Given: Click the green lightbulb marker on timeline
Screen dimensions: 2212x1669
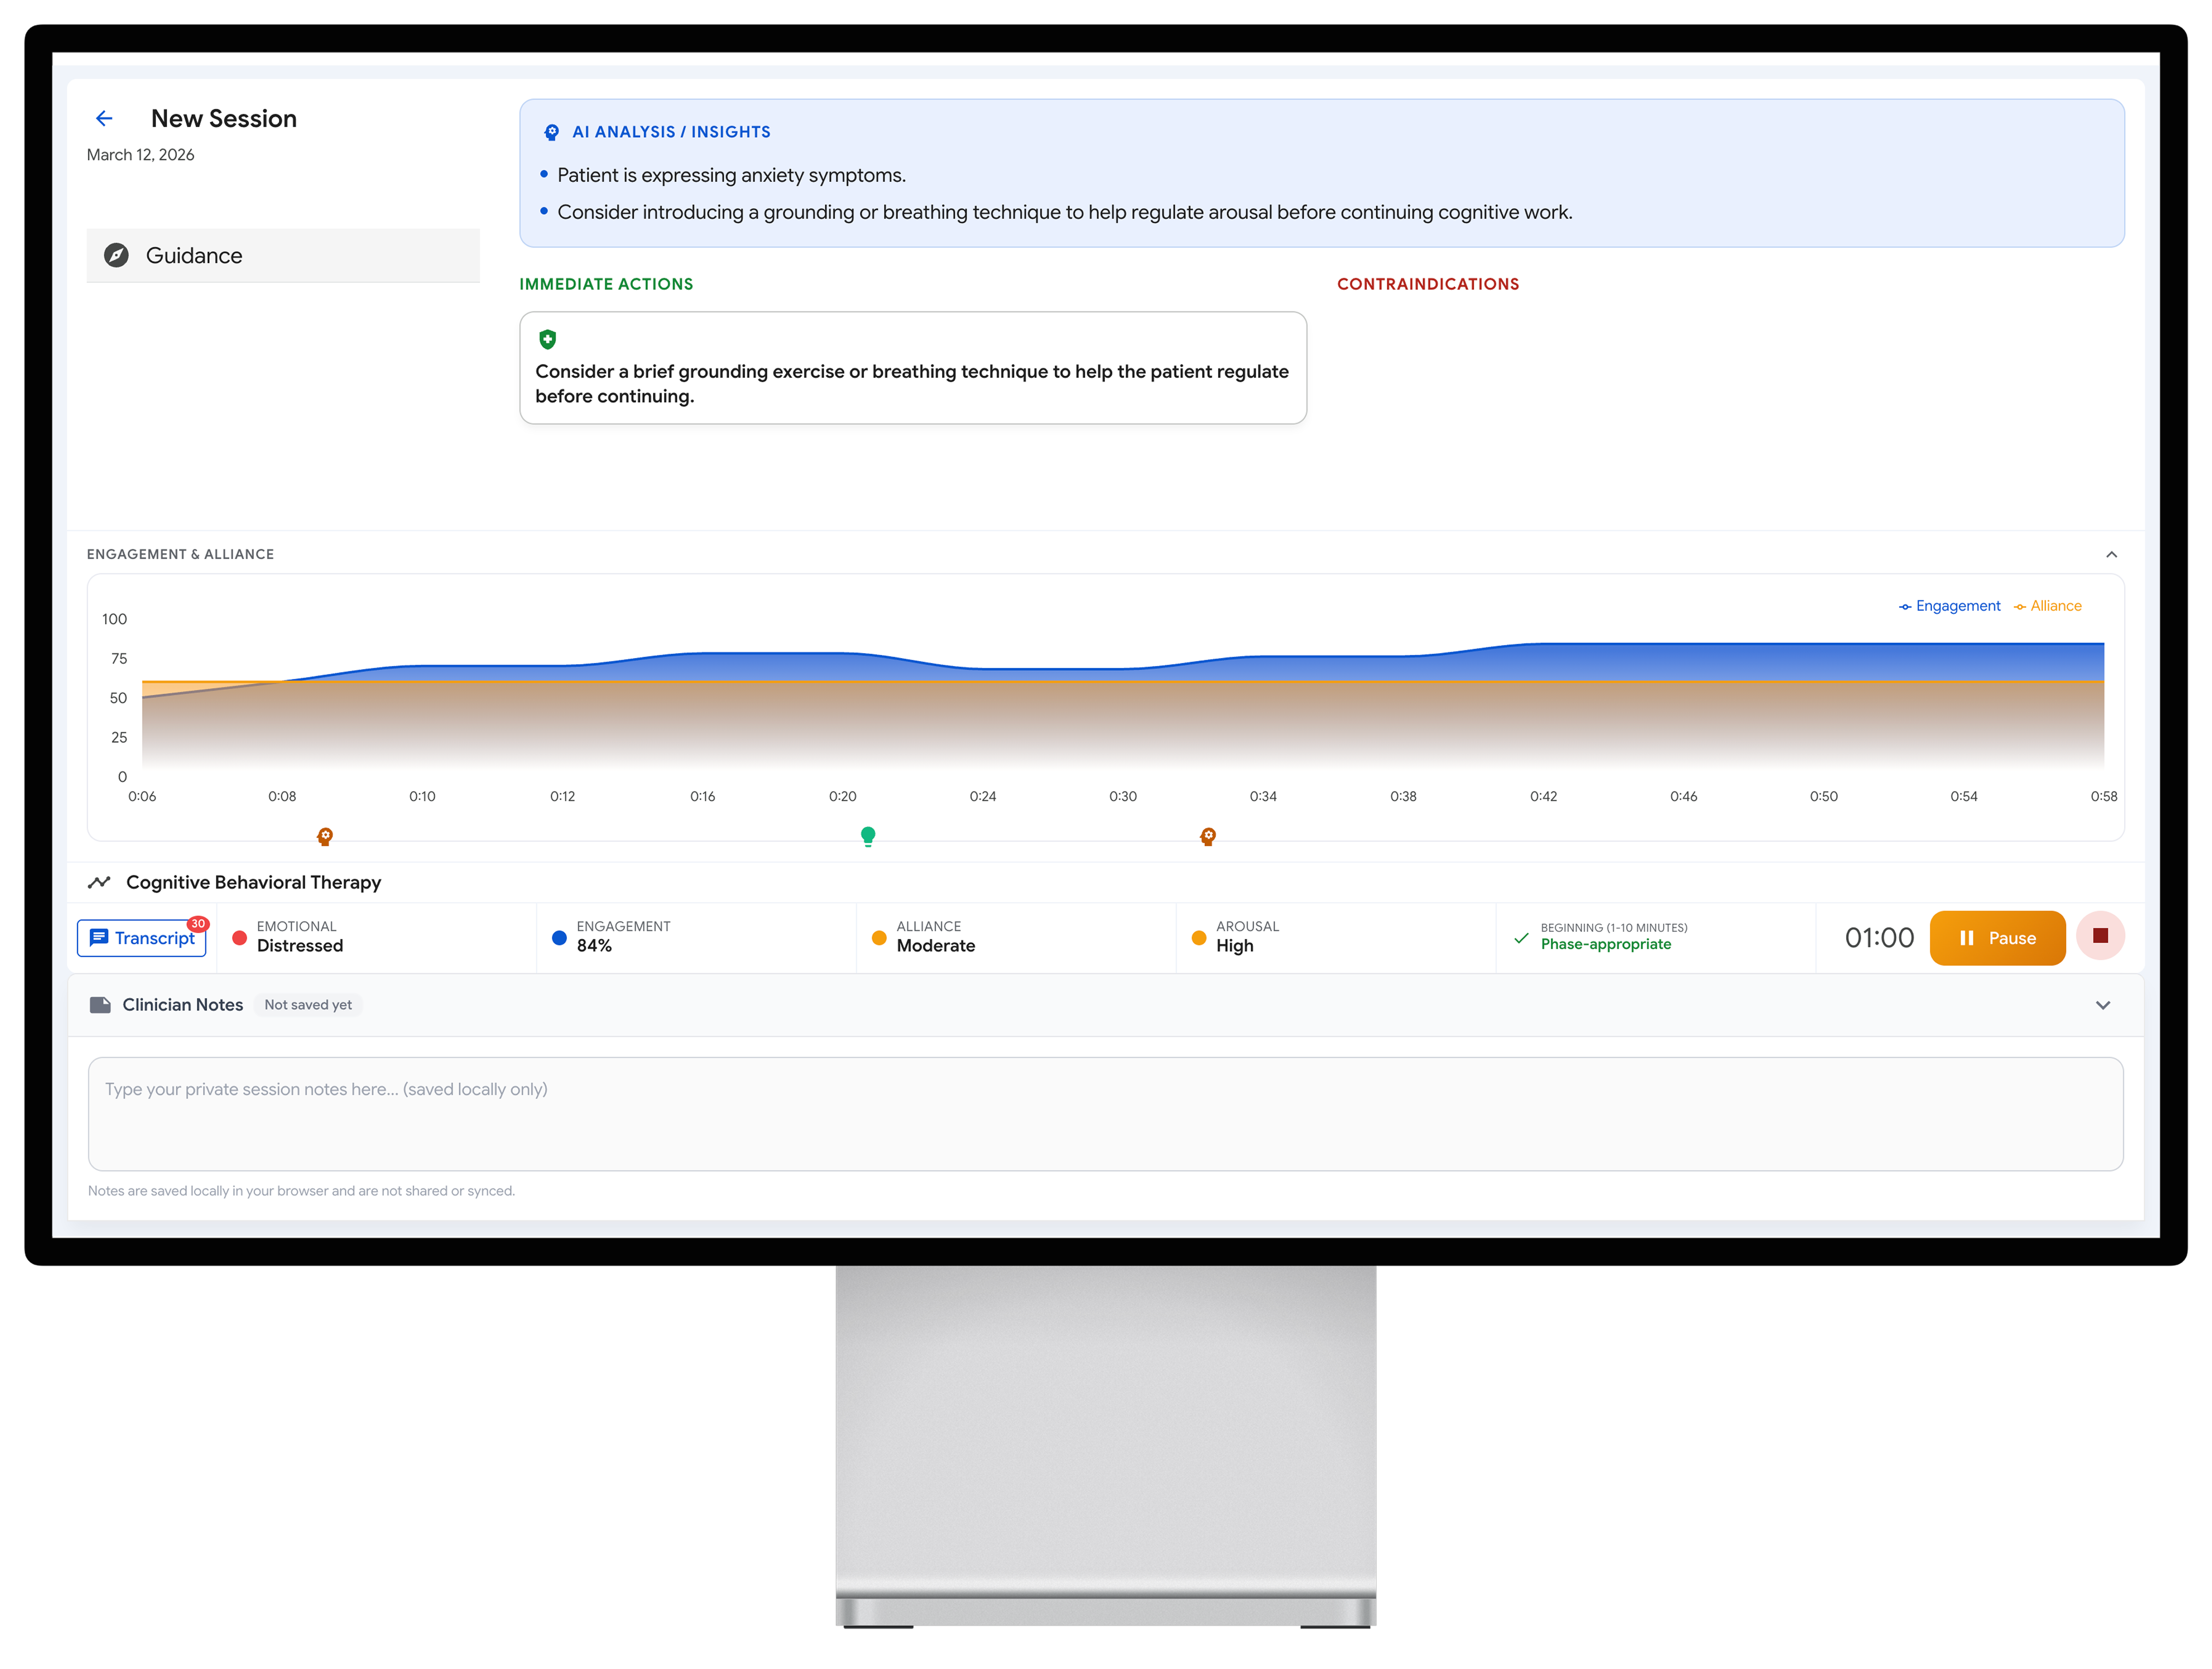Looking at the screenshot, I should [868, 836].
